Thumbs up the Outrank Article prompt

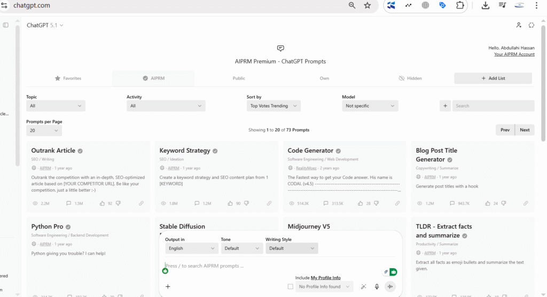(102, 203)
